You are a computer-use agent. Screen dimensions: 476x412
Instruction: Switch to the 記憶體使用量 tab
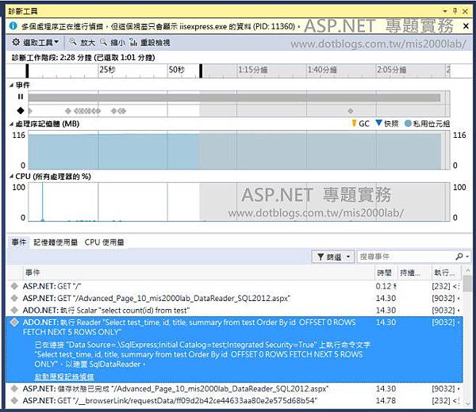(56, 242)
